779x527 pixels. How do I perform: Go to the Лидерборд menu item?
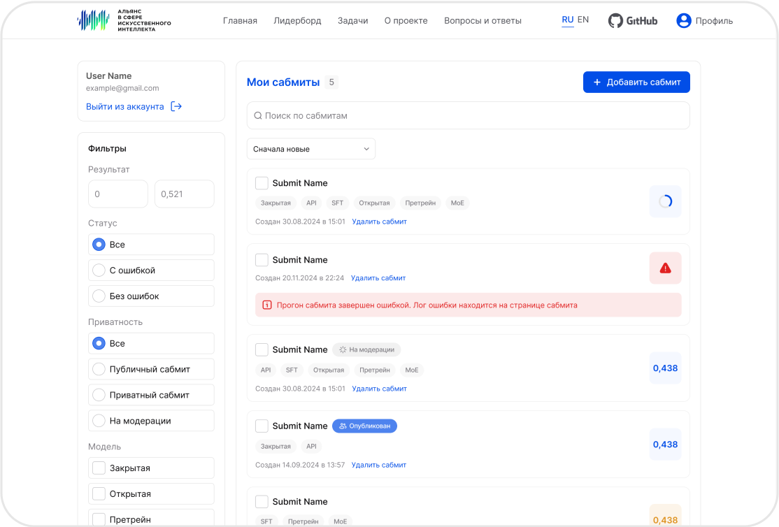point(297,21)
